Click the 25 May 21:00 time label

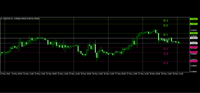point(74,74)
